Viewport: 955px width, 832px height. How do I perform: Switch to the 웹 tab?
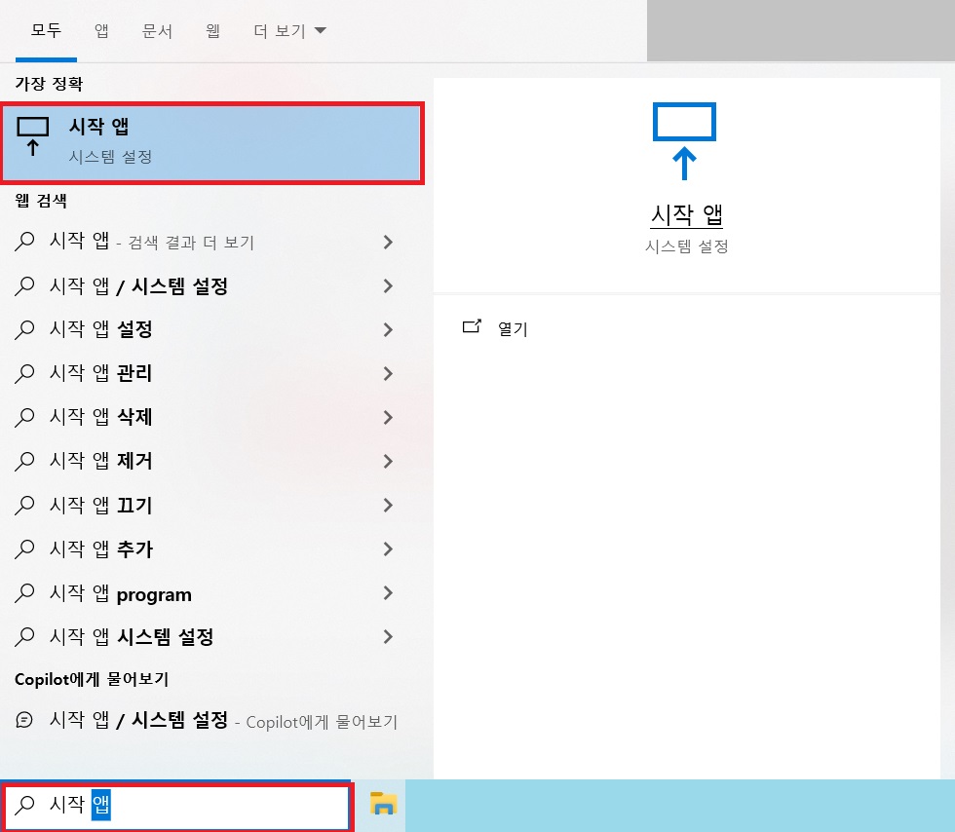coord(212,30)
